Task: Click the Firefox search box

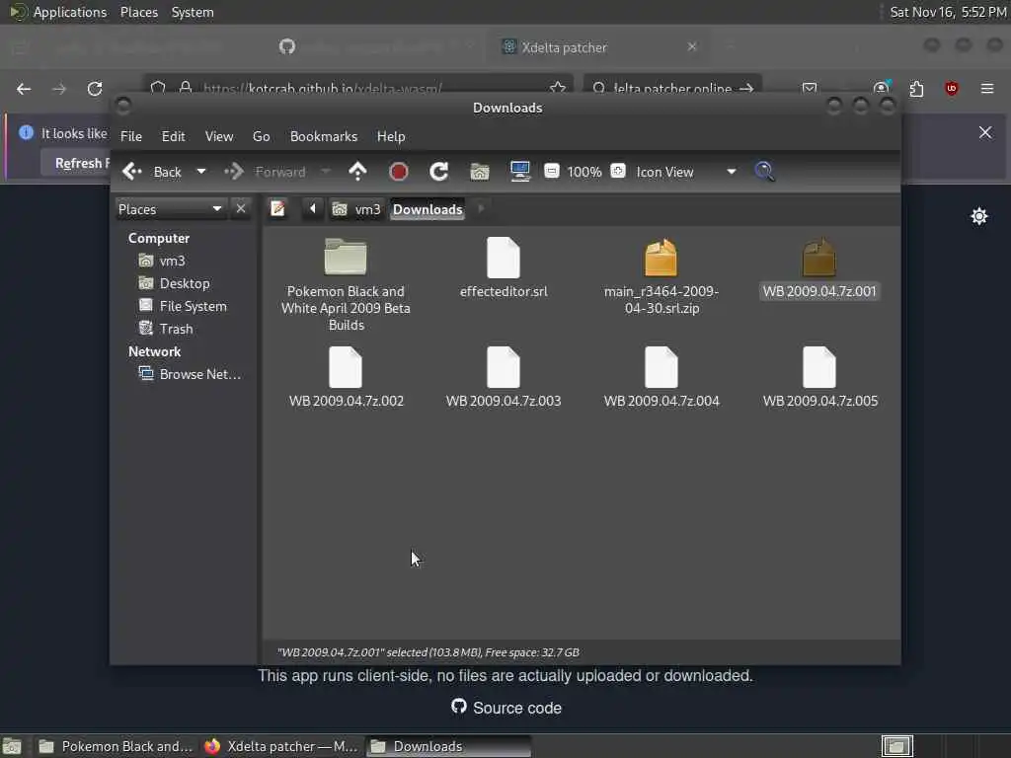Action: [x=672, y=87]
